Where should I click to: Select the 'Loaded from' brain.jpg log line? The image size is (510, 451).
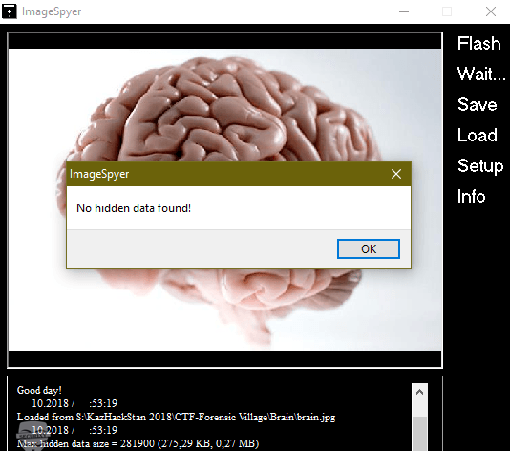[176, 417]
